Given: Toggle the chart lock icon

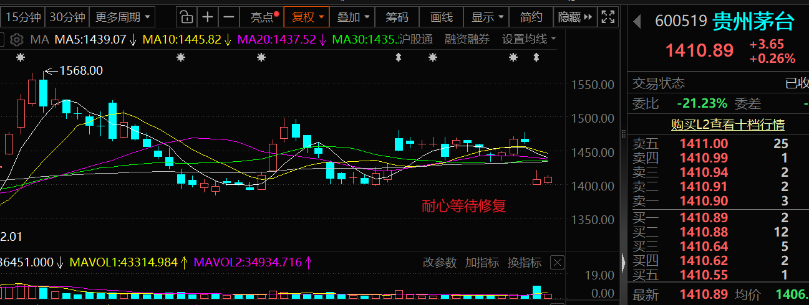Looking at the screenshot, I should click(x=186, y=17).
